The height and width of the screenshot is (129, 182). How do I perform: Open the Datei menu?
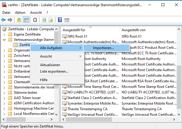pos(6,13)
